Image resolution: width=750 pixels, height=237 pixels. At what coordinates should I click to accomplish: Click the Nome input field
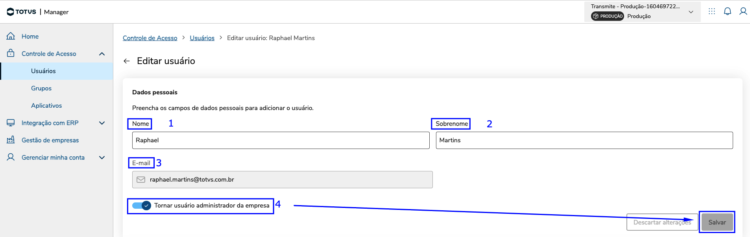[281, 140]
